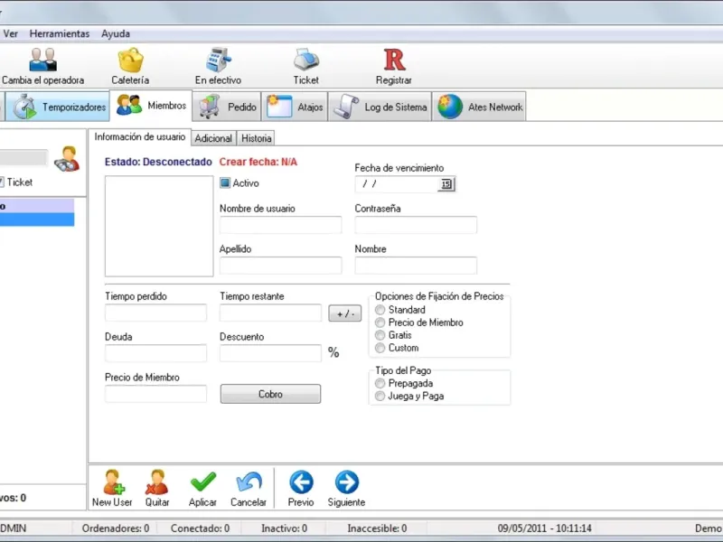Choose the Prepagada payment type
This screenshot has width=723, height=542.
tap(380, 383)
